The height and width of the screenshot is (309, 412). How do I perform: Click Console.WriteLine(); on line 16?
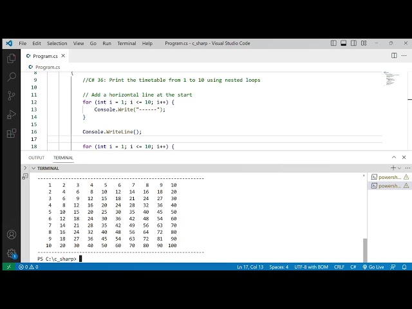point(112,132)
